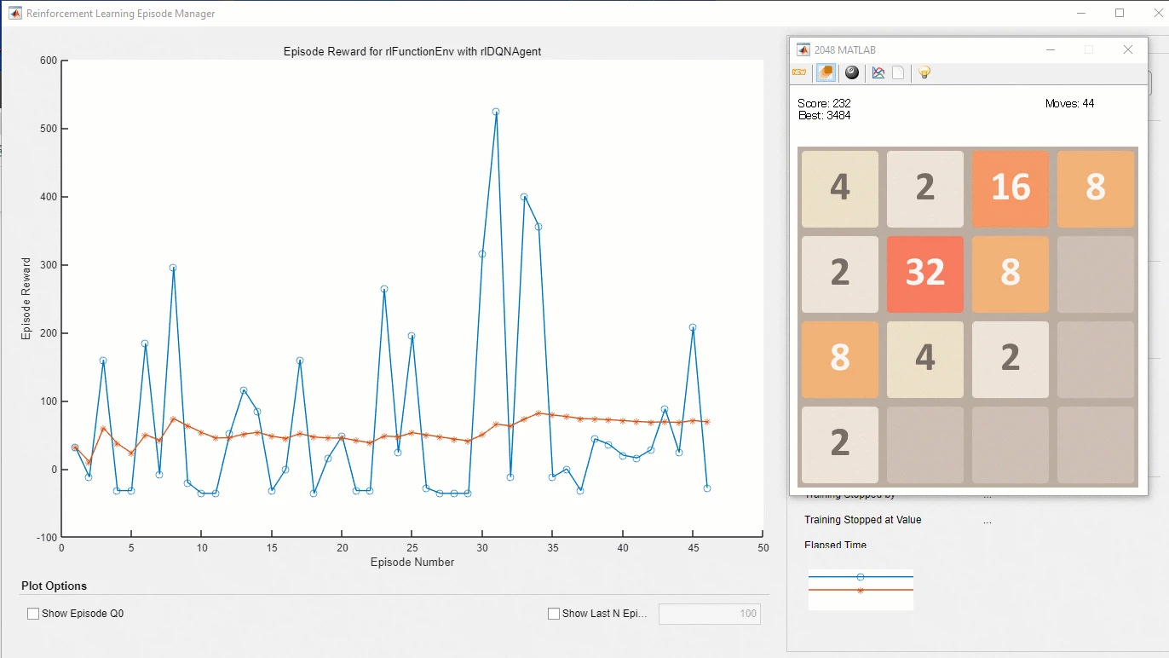The height and width of the screenshot is (658, 1169).
Task: Click the peak data point at episode 31
Action: 496,112
